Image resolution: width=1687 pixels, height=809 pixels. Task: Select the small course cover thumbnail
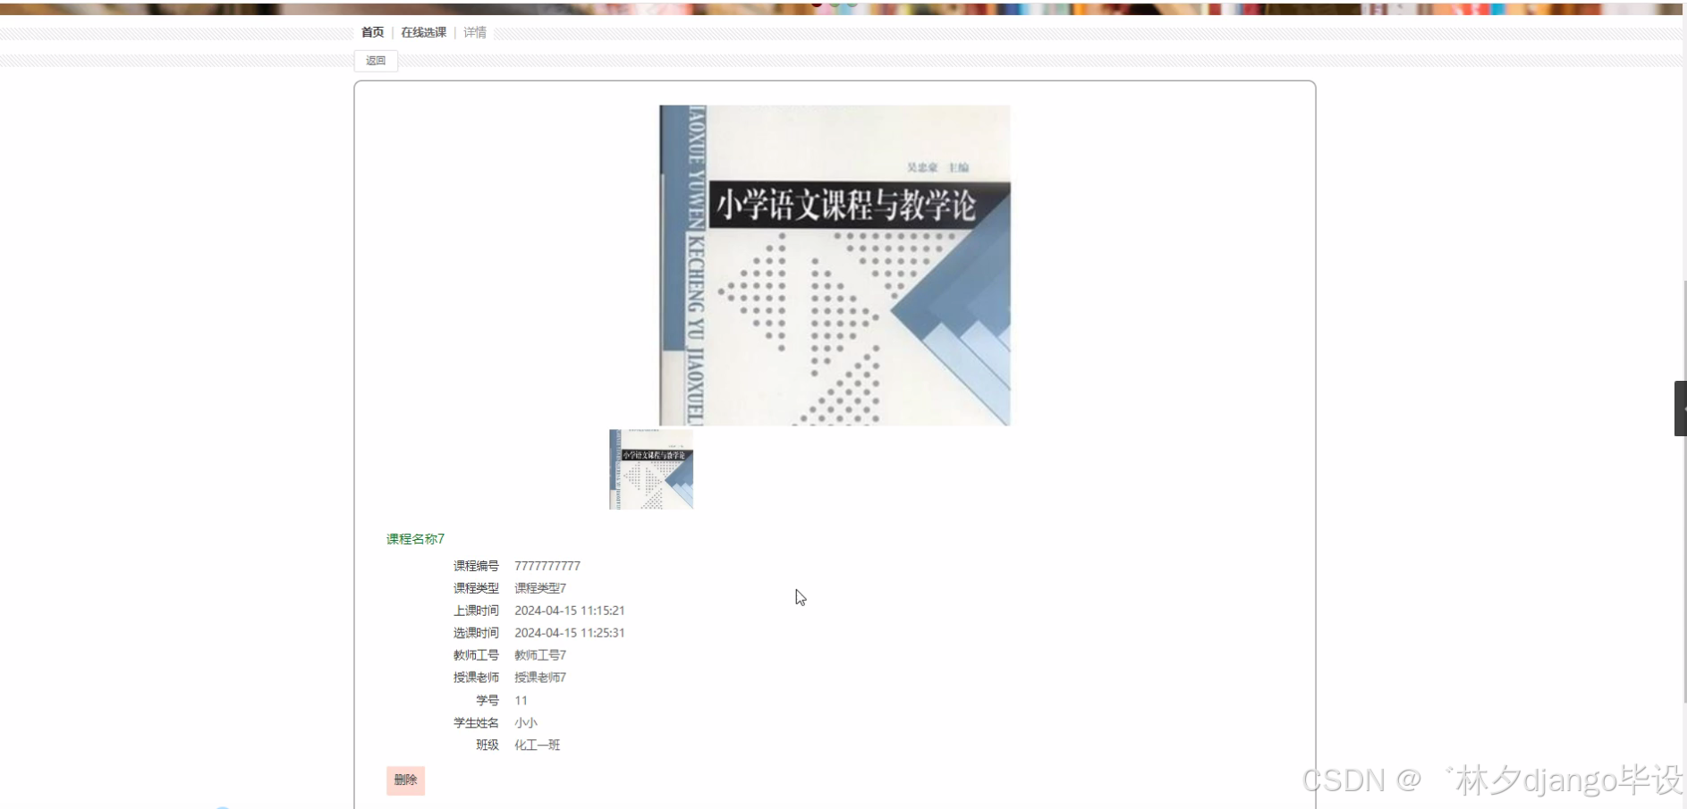[650, 469]
